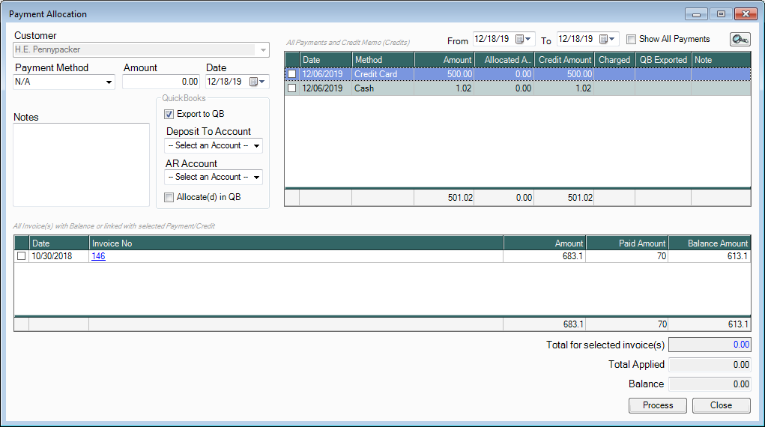The height and width of the screenshot is (427, 765).
Task: Select the checkbox for invoice 146 row
Action: 21,256
